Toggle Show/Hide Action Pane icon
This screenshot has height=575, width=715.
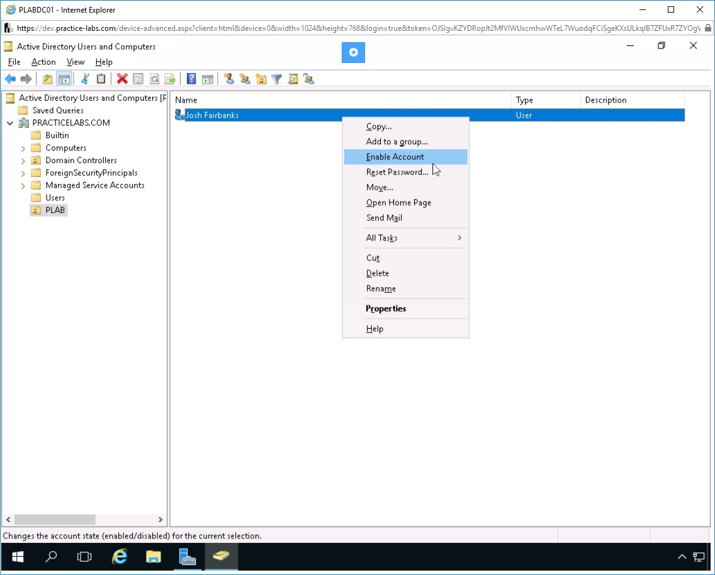point(208,79)
